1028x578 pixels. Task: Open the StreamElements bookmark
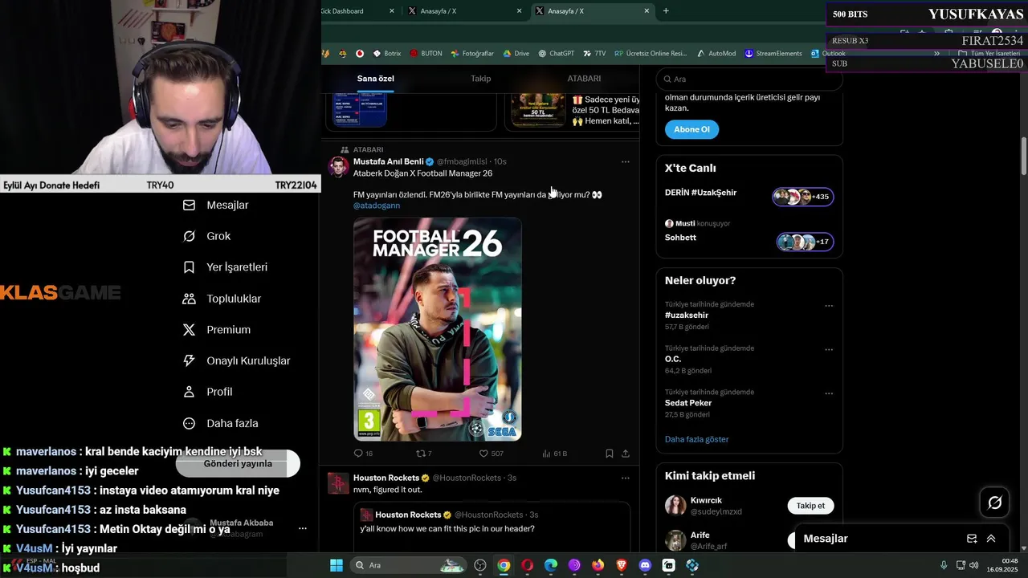pyautogui.click(x=773, y=54)
